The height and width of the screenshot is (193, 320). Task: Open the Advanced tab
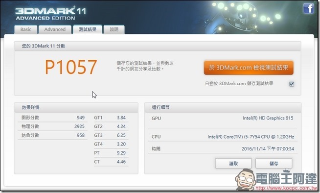coord(55,29)
